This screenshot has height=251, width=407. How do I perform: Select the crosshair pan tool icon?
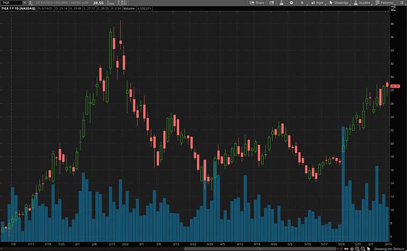351,249
